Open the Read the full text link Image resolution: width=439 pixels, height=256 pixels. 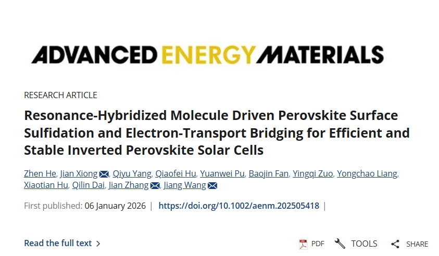(x=58, y=243)
